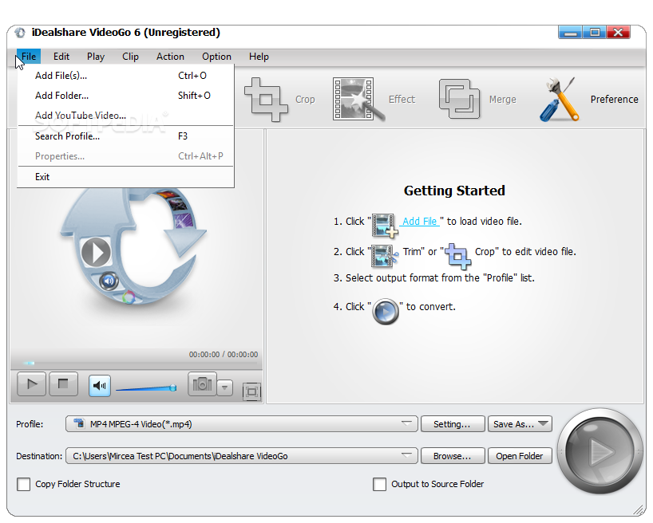Screen dimensions: 653x523
Task: Click the Crop icon in Getting Started
Action: [458, 256]
